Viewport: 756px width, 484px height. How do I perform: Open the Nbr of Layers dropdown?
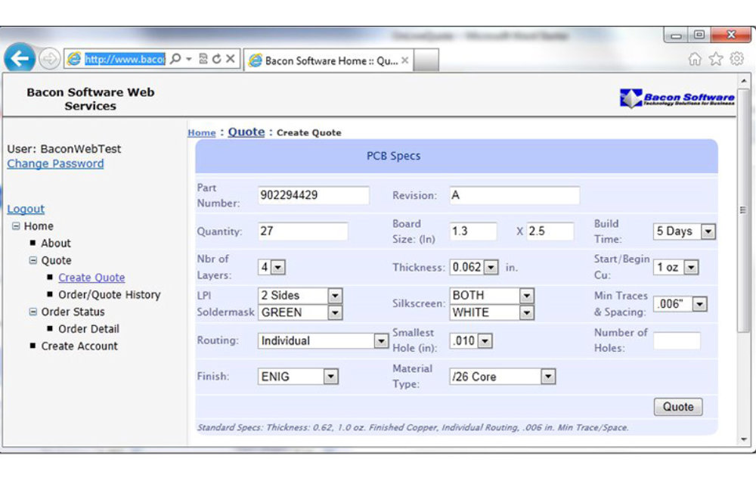click(272, 267)
